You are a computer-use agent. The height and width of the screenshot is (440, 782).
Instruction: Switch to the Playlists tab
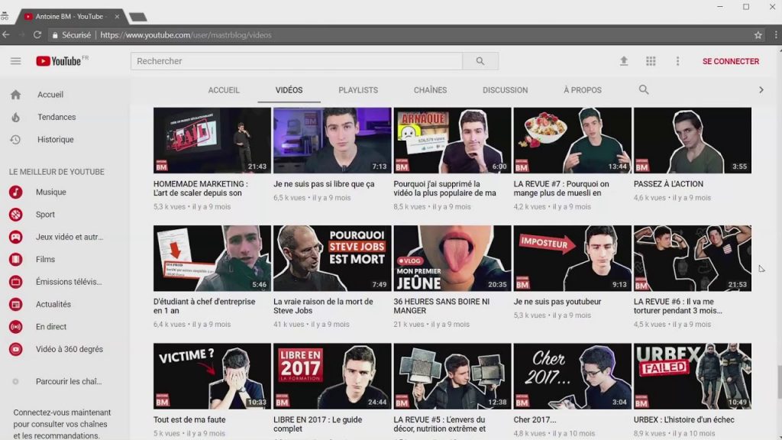(x=358, y=90)
